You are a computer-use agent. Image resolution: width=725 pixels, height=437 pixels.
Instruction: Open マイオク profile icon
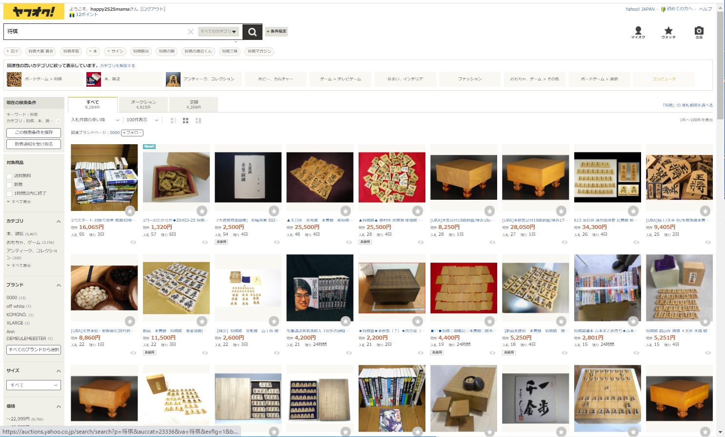click(638, 32)
